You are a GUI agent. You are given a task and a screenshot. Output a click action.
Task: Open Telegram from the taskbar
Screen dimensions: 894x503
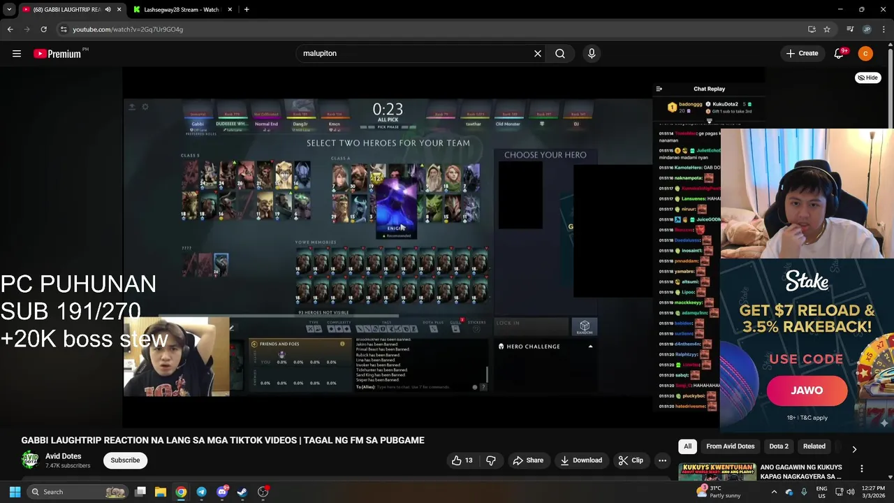[201, 492]
